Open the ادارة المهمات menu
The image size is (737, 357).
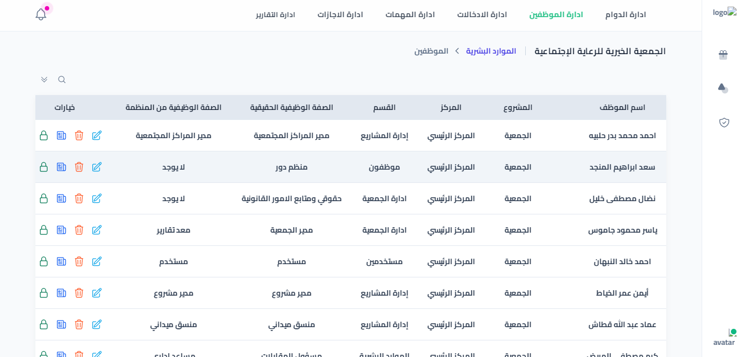410,15
